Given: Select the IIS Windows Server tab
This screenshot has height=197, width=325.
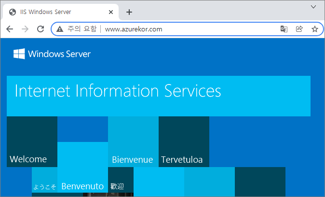Looking at the screenshot, I should click(x=61, y=12).
